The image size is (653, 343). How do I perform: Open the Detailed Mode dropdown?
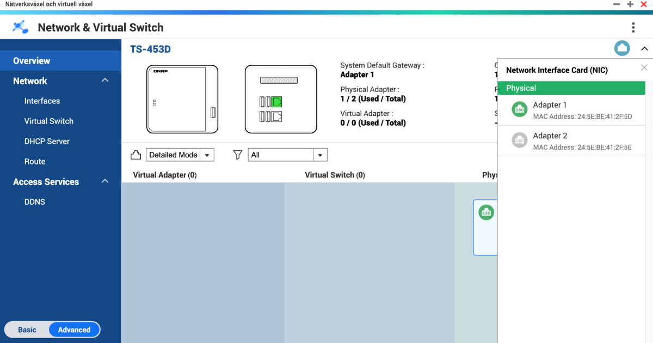180,155
